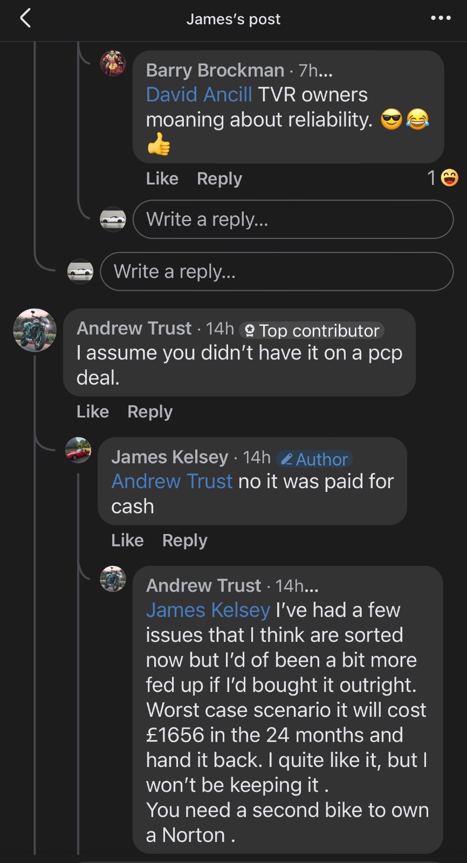Open Andrew Trust mention in James's reply
Viewport: 467px width, 863px height.
click(x=172, y=481)
